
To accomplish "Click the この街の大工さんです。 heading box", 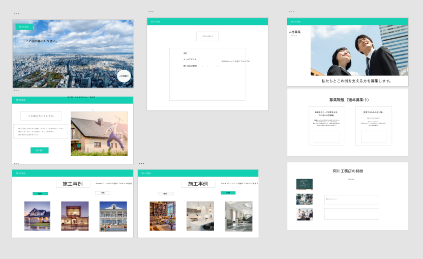I will click(41, 116).
